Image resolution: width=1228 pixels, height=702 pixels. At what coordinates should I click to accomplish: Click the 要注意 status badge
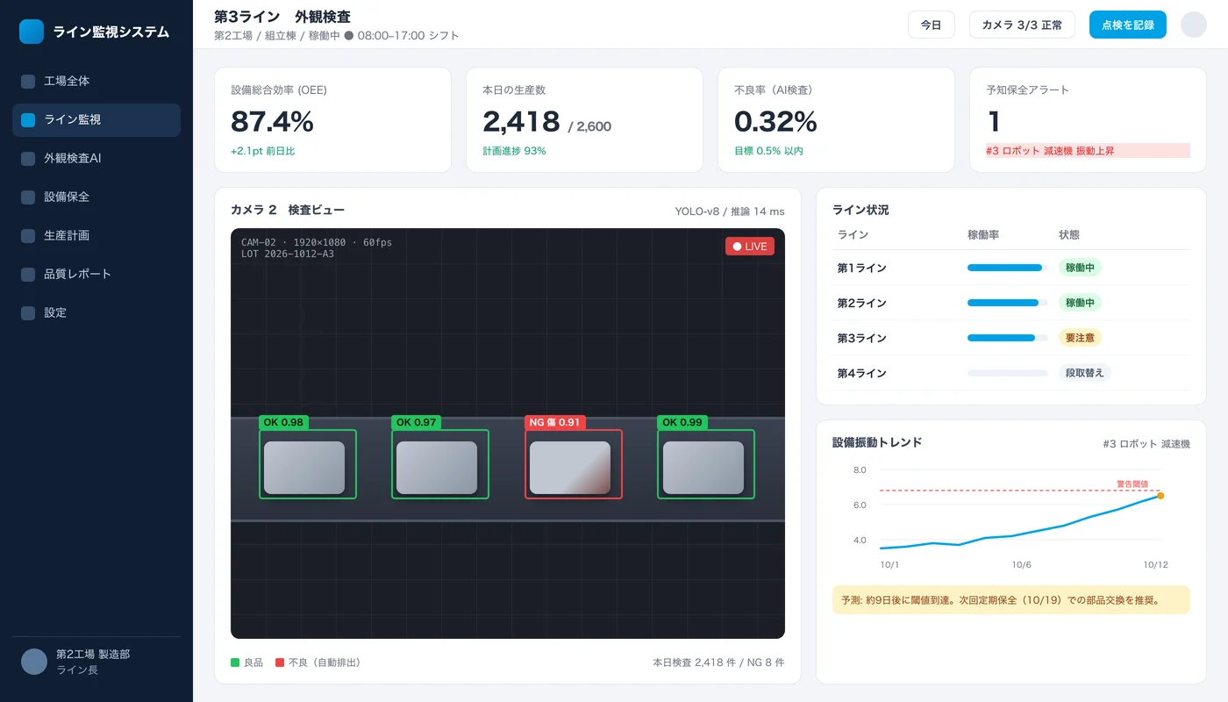tap(1080, 338)
